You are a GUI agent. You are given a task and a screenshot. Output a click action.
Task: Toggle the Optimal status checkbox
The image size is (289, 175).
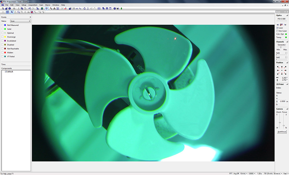coord(2,33)
